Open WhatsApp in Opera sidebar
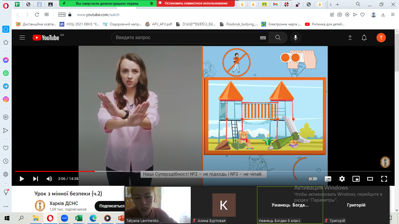The image size is (399, 224). [6, 73]
